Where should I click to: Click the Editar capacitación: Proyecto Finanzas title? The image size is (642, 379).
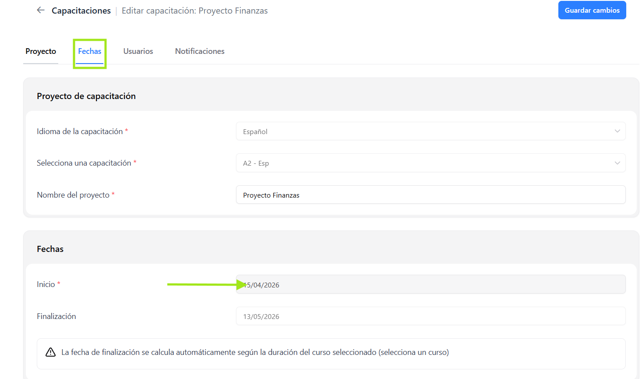tap(195, 11)
